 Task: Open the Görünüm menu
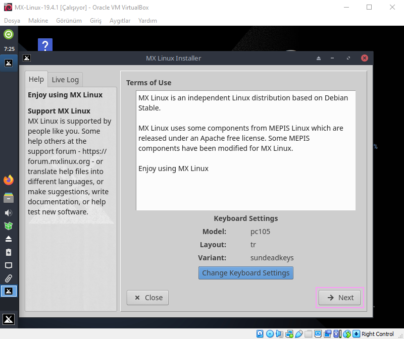coord(69,21)
